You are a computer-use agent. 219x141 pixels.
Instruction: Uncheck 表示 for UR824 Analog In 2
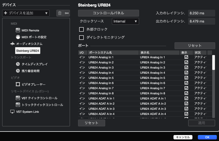[x=186, y=62]
